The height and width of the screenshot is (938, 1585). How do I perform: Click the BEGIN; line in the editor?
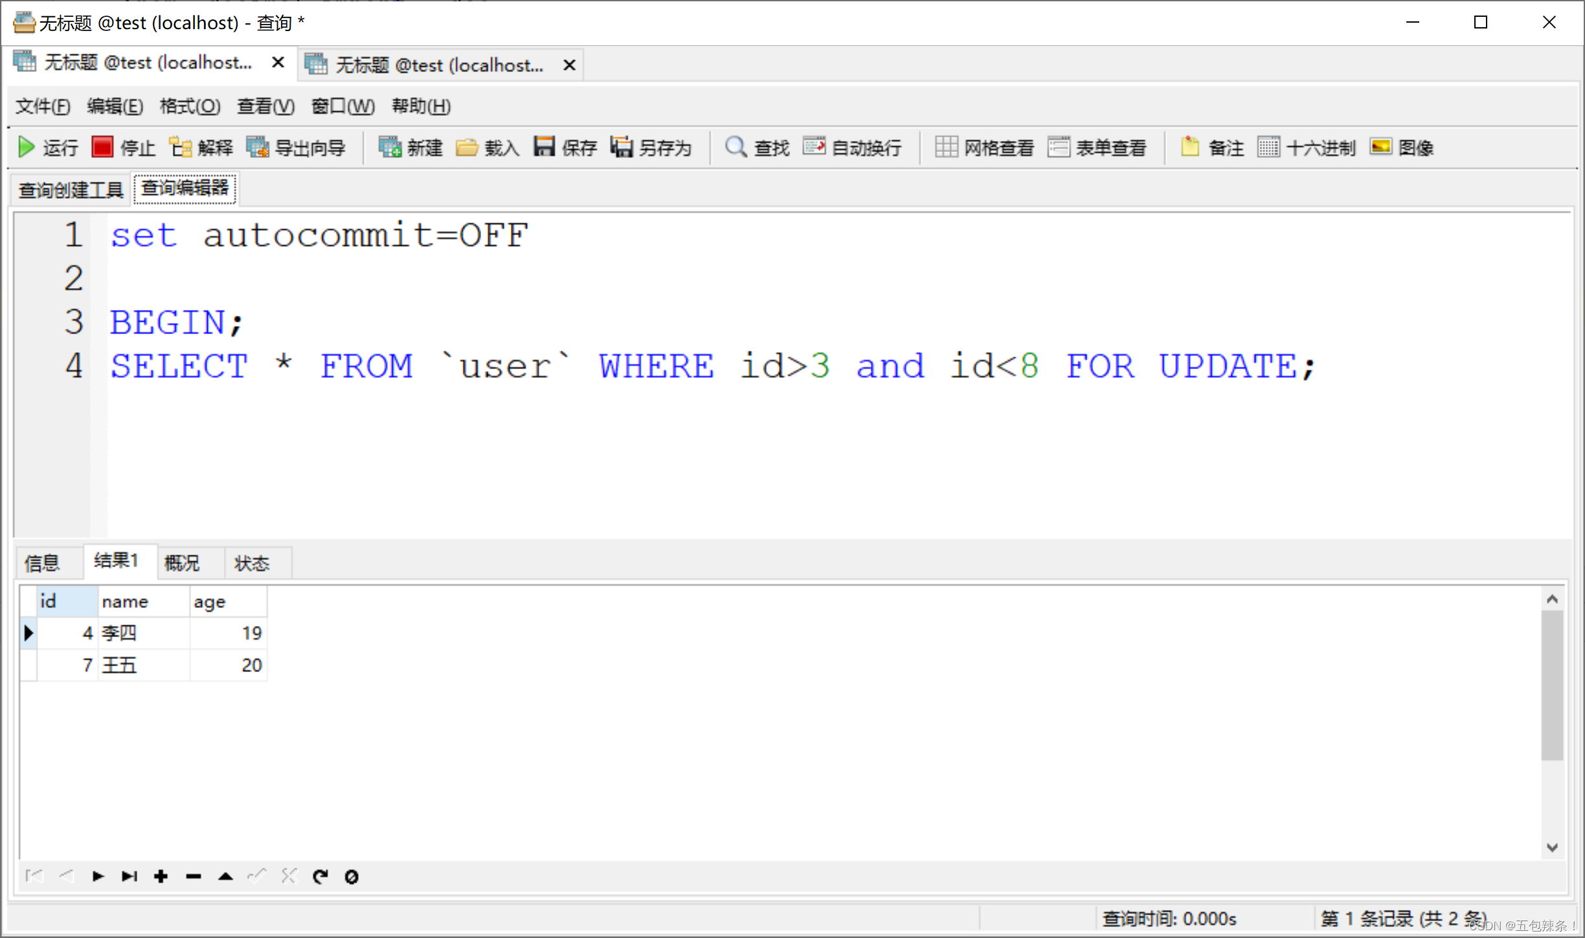click(x=176, y=322)
